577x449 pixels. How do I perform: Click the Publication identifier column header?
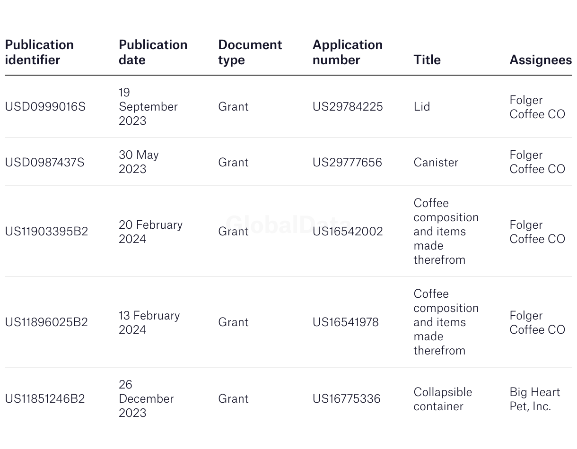click(39, 52)
